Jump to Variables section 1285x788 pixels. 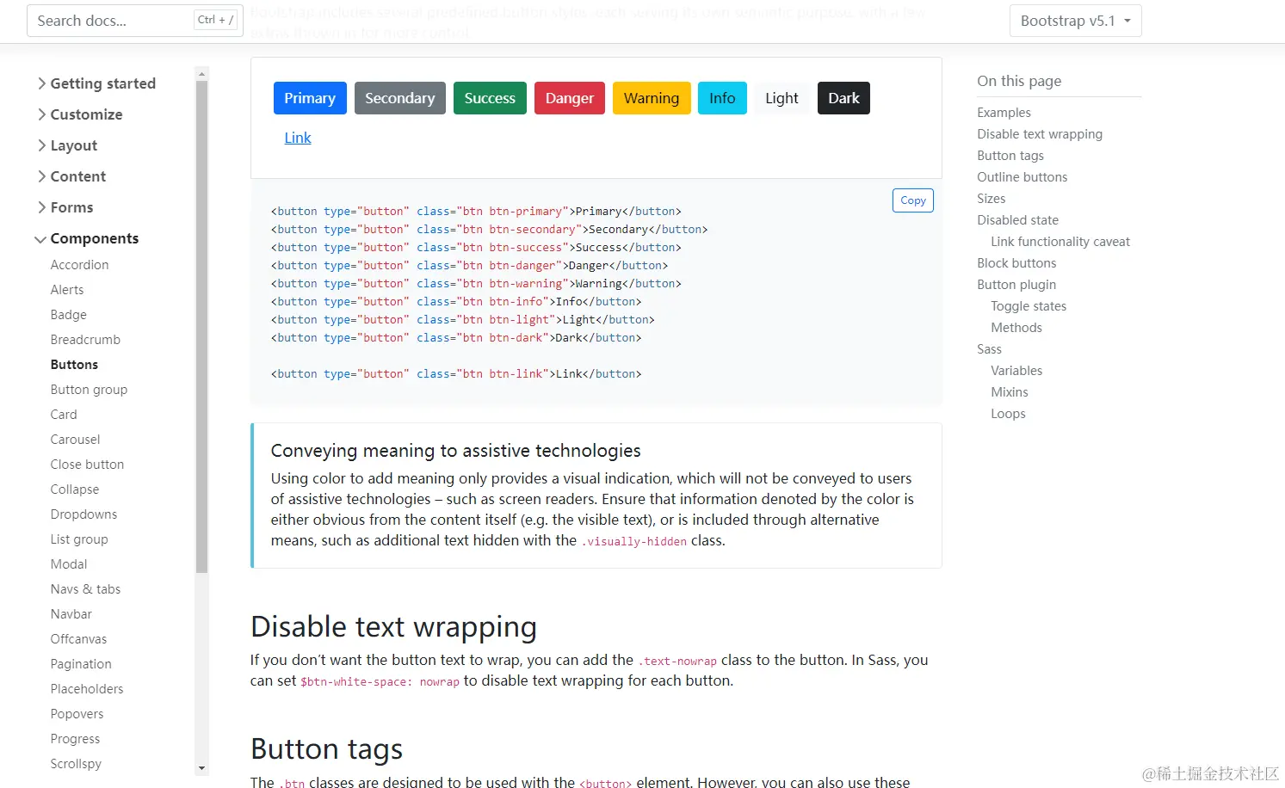(x=1016, y=371)
